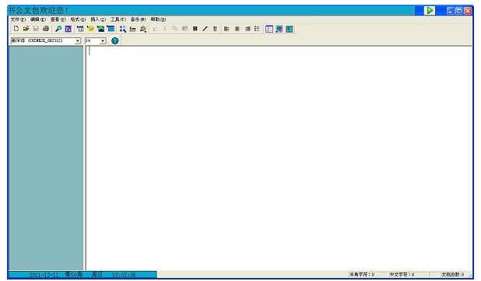Toggle italic formatting
This screenshot has width=481, height=281.
tap(205, 29)
